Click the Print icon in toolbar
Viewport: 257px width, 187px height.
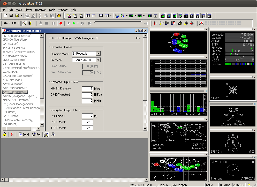27,16
